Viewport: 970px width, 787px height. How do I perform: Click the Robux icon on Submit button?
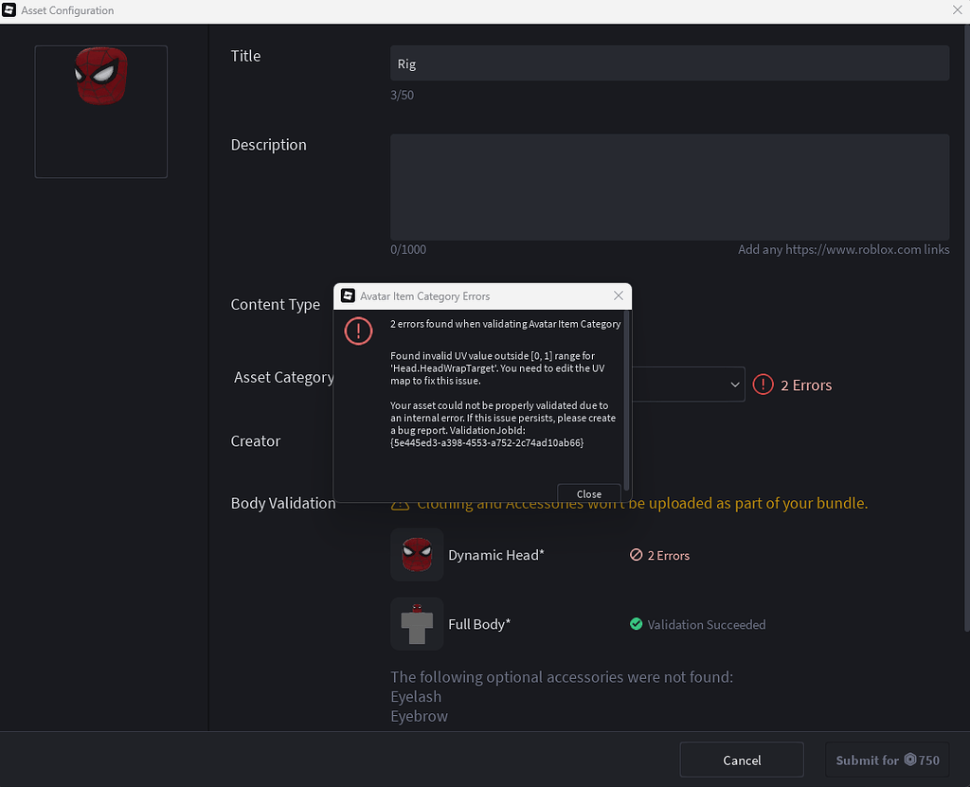click(x=910, y=760)
